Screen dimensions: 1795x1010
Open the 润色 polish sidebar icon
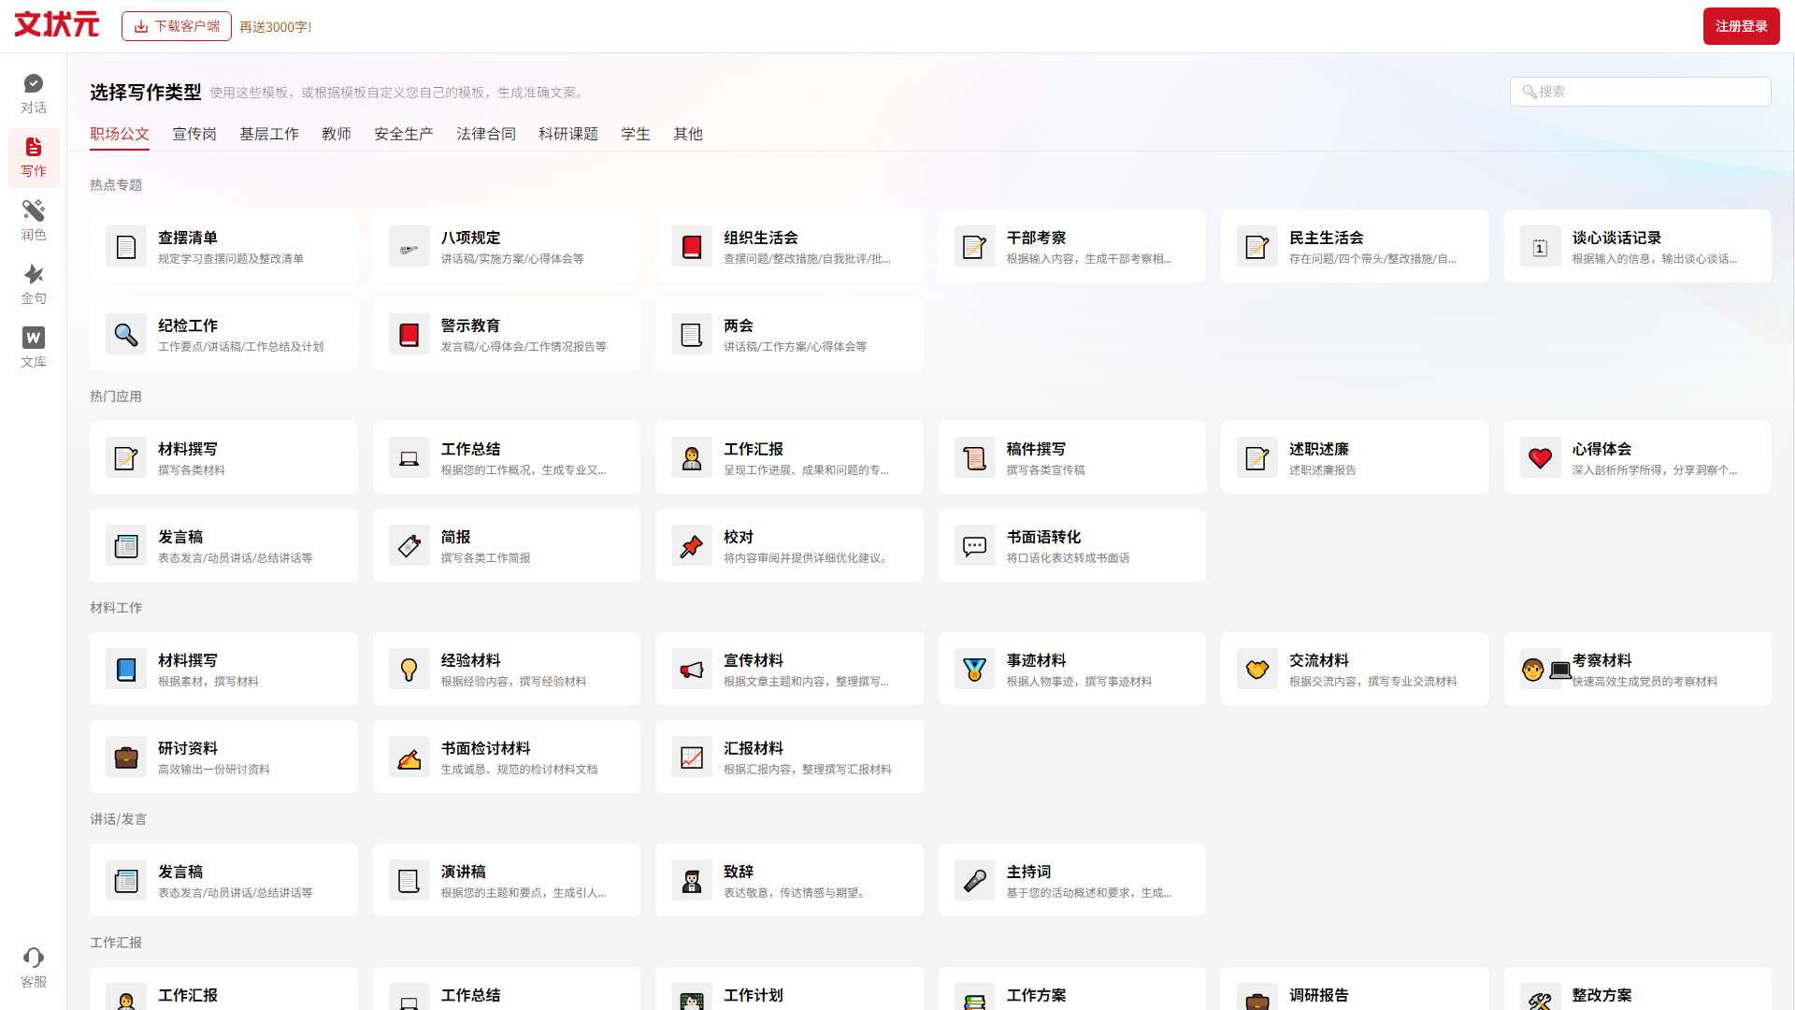pyautogui.click(x=34, y=221)
